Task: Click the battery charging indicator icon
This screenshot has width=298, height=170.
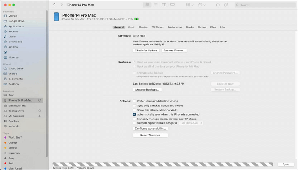Action: point(137,19)
